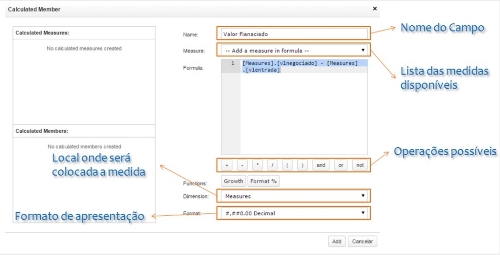Image resolution: width=500 pixels, height=255 pixels.
Task: Click the Cancelar button
Action: point(362,242)
